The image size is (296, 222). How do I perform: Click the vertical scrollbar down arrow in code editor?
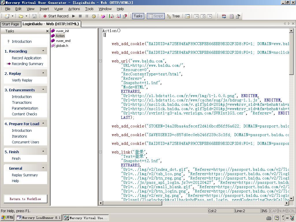coord(291,198)
